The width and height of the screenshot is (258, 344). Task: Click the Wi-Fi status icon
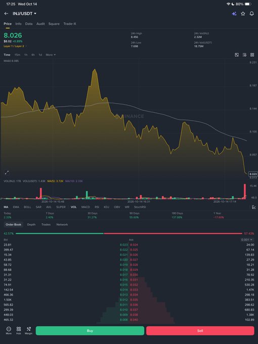(228, 4)
